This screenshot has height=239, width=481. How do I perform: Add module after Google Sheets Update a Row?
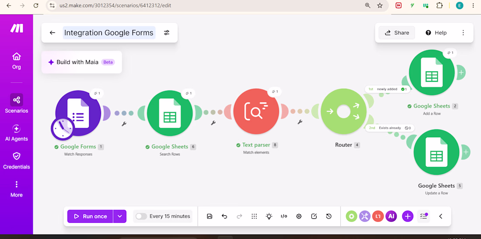coord(466,152)
